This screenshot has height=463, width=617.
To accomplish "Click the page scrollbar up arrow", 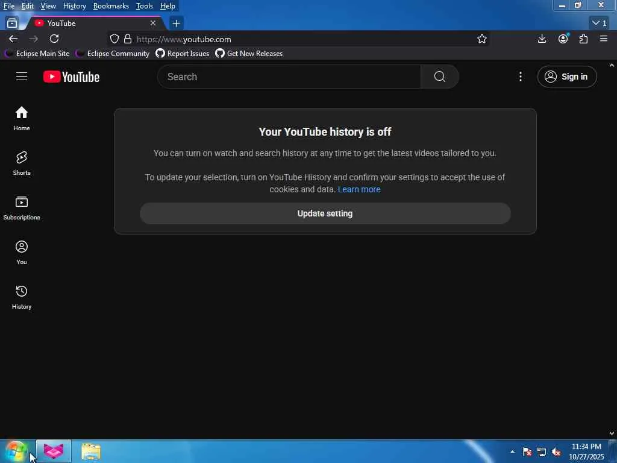I will click(612, 65).
